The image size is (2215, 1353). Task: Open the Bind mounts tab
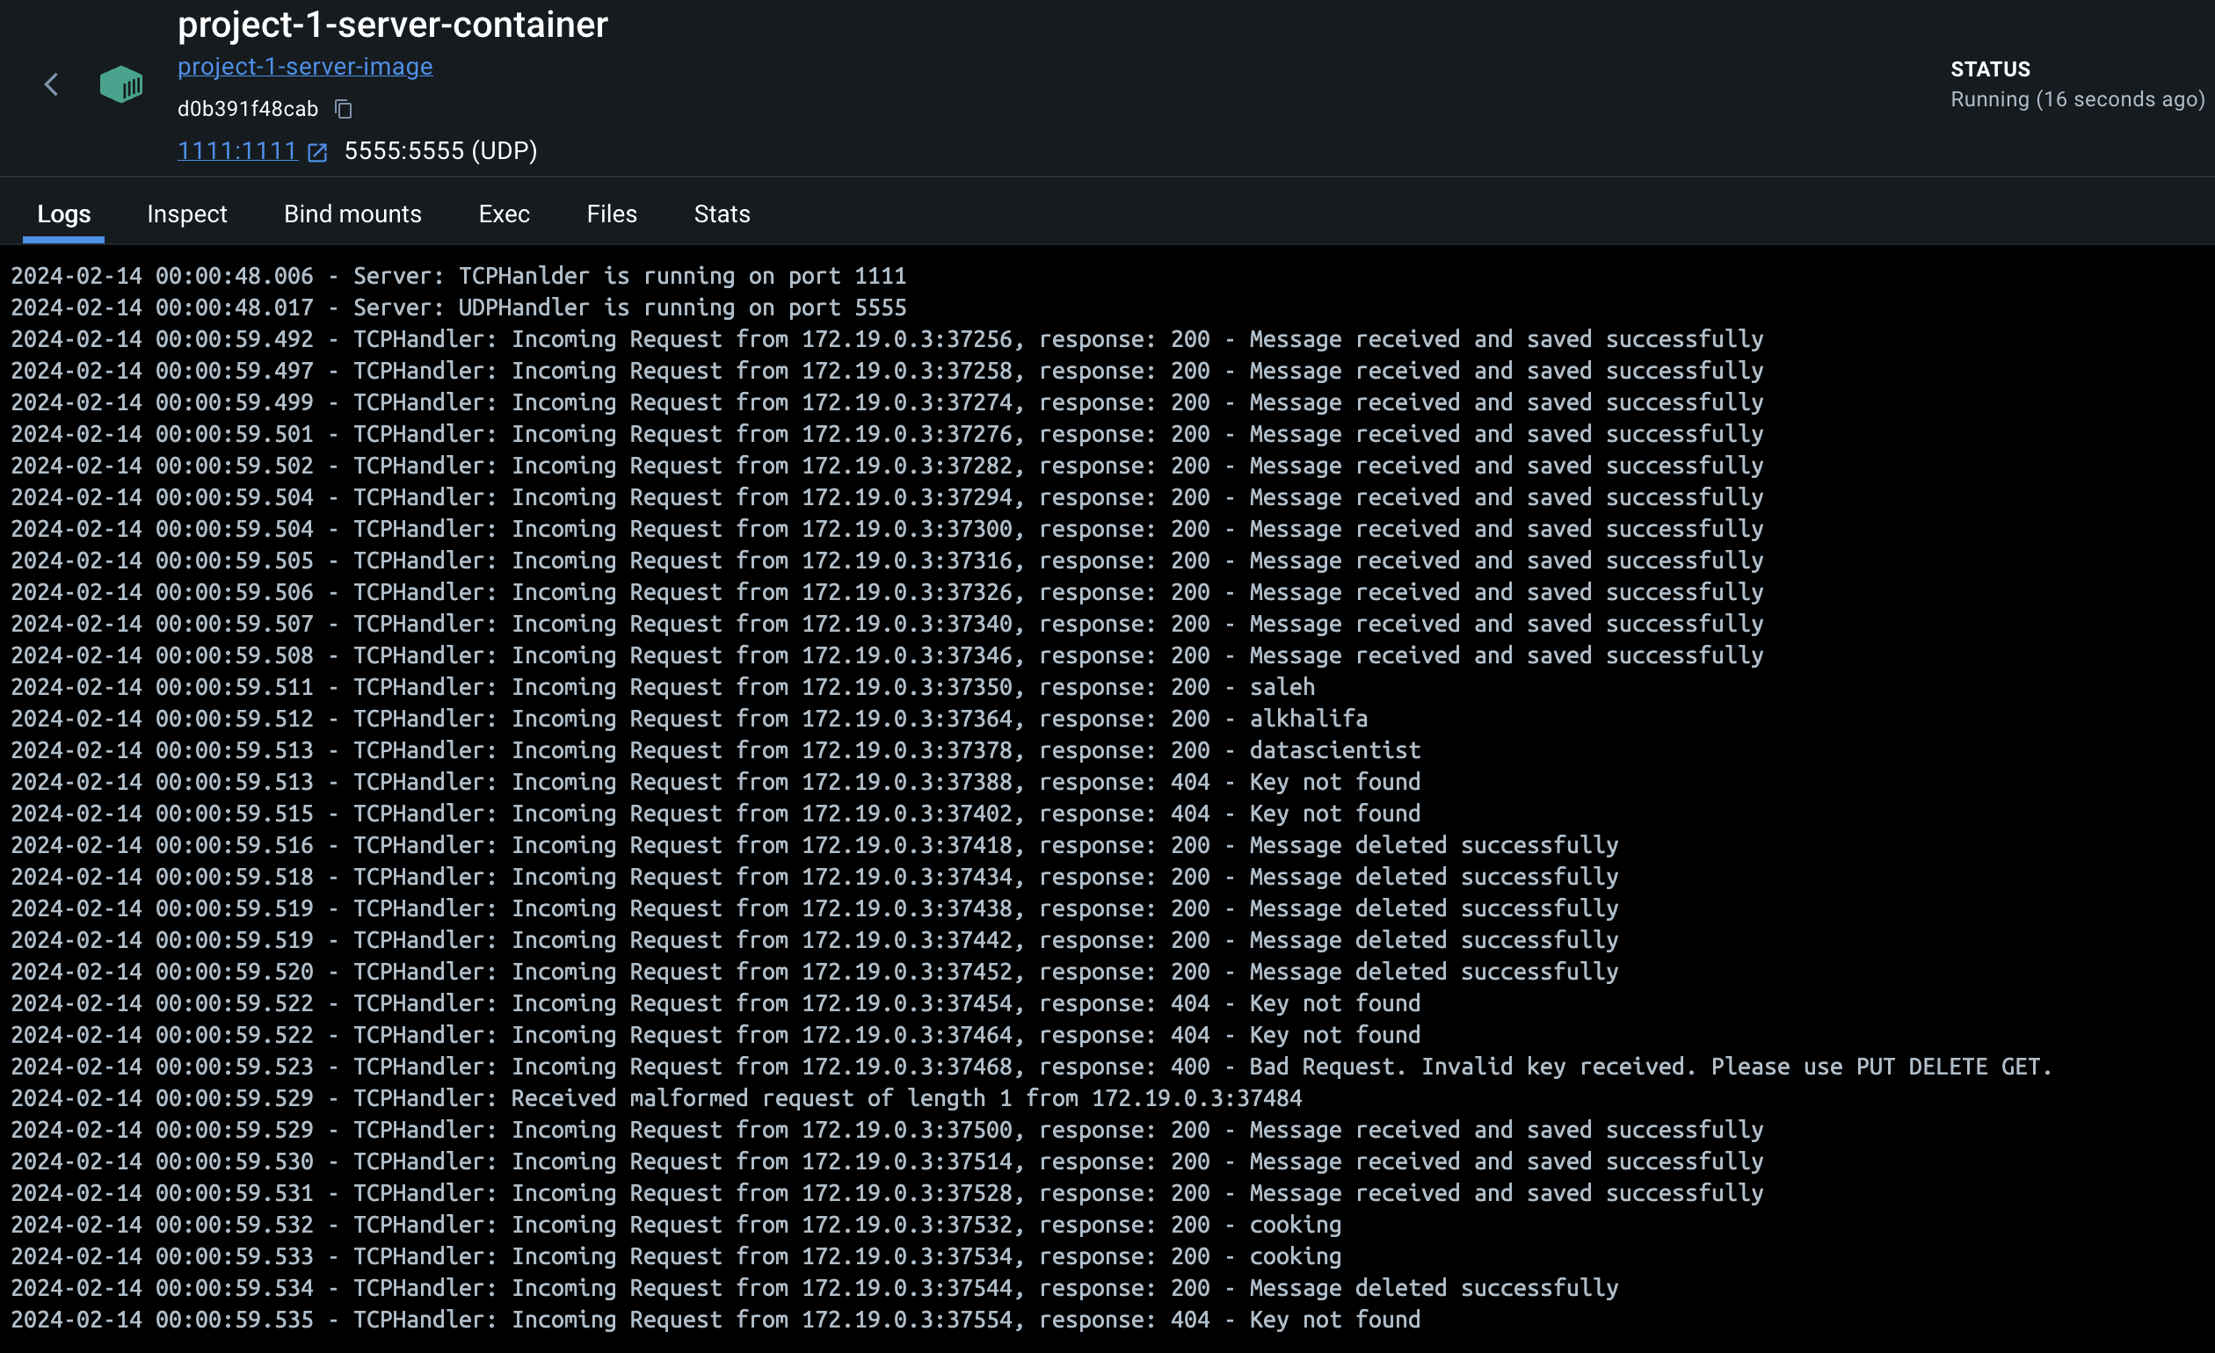(x=352, y=213)
